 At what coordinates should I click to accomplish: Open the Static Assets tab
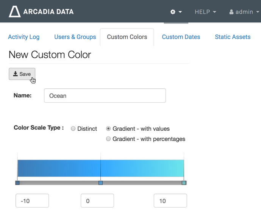[x=233, y=37]
